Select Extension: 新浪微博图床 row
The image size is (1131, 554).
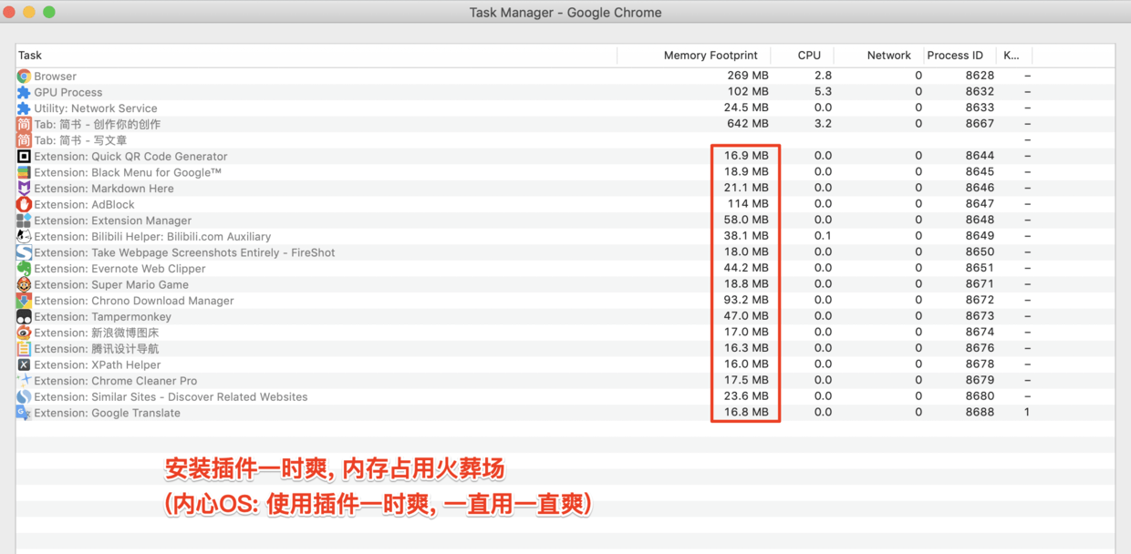click(565, 333)
